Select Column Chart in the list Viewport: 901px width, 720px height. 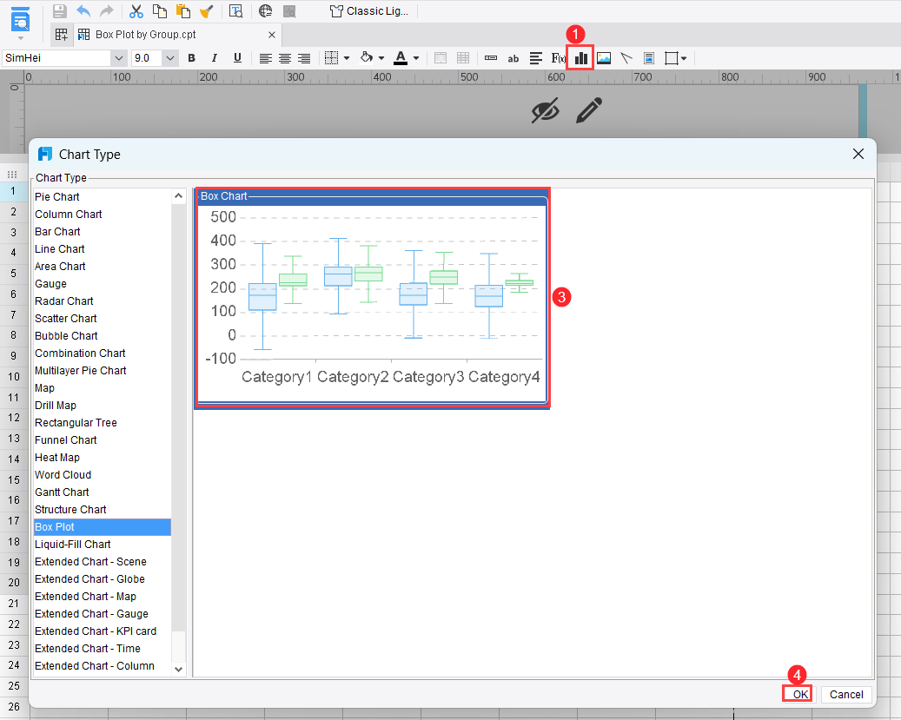(103, 215)
